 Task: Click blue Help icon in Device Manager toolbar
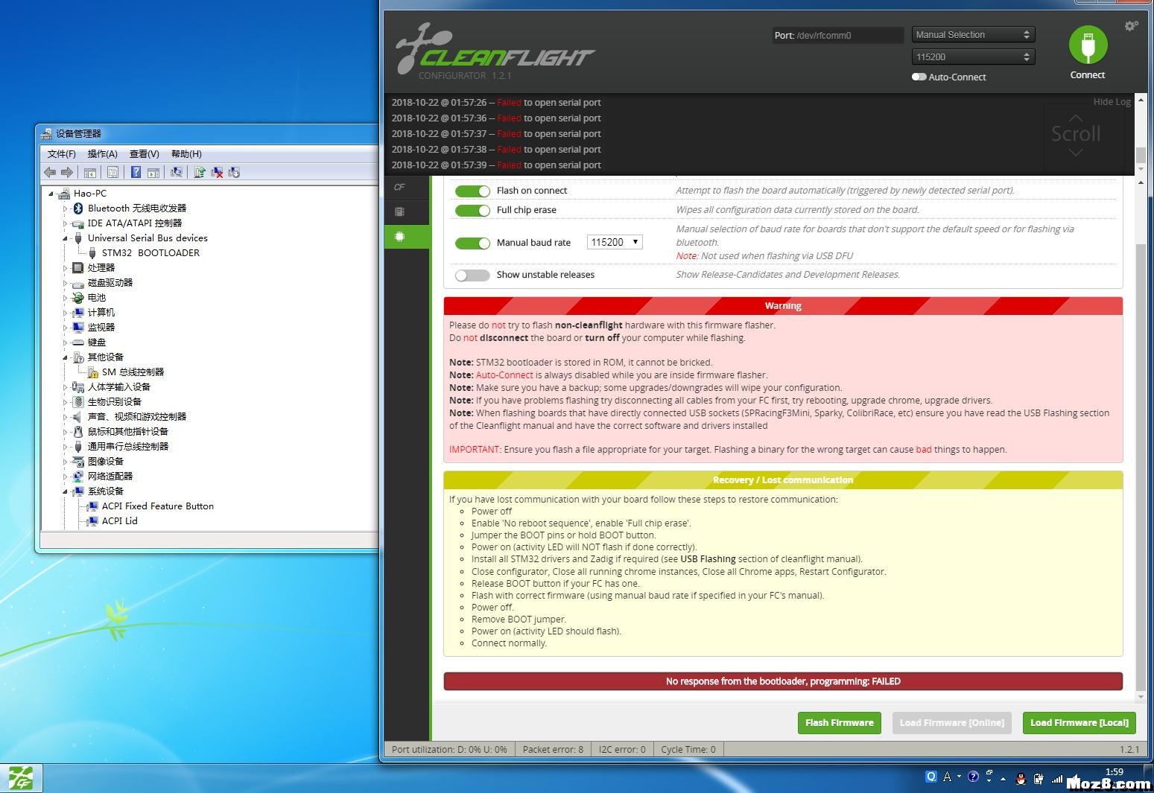coord(136,172)
